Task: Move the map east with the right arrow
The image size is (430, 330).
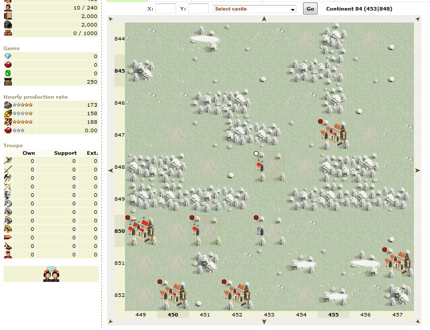Action: pos(417,170)
